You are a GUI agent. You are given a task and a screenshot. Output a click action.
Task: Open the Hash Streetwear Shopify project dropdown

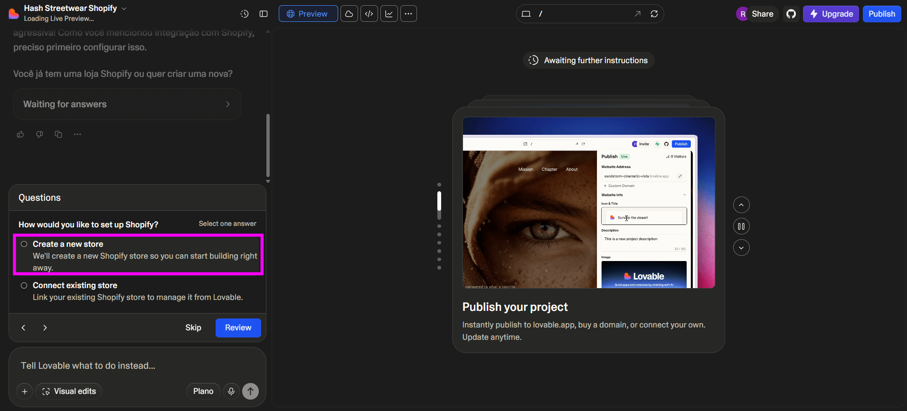tap(76, 8)
